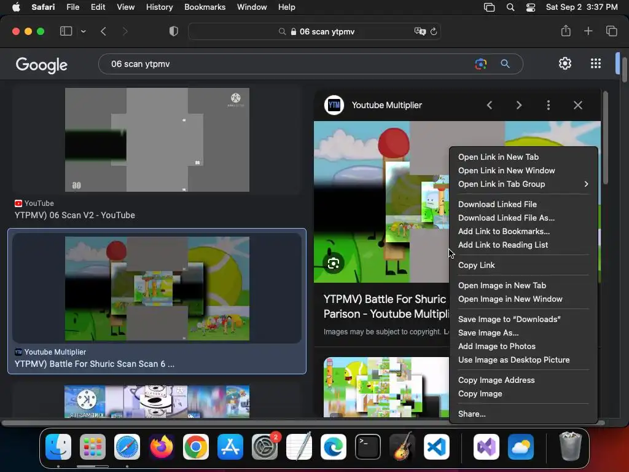This screenshot has width=629, height=472.
Task: Choose Add Image to Photos
Action: point(496,347)
